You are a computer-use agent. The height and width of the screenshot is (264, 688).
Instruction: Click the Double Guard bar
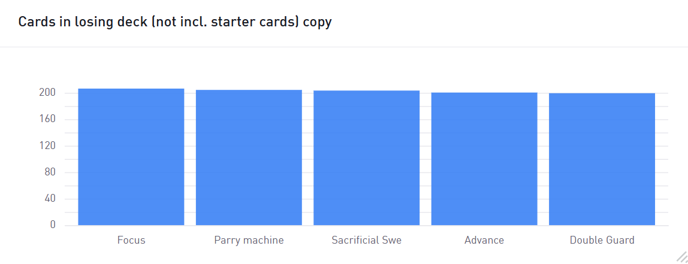pyautogui.click(x=602, y=159)
